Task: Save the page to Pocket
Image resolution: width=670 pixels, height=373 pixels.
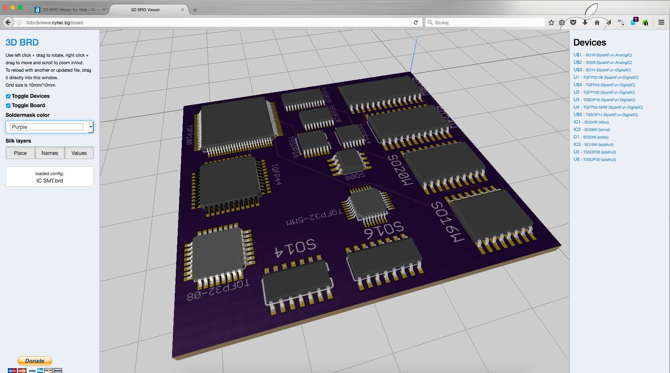Action: [x=573, y=22]
